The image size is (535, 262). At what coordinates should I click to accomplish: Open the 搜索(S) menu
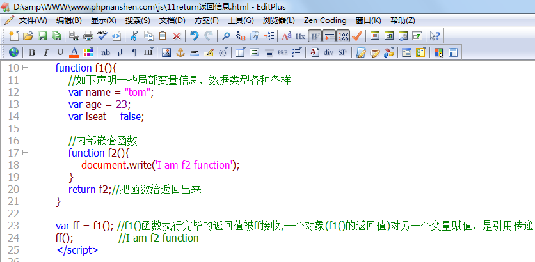138,20
